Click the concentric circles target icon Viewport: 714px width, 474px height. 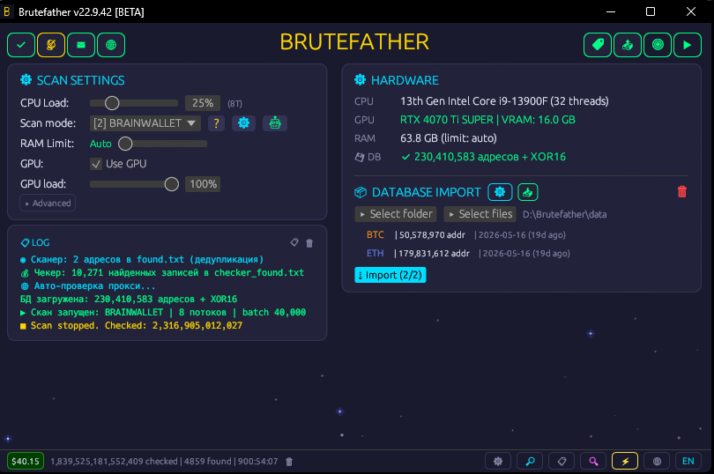658,45
